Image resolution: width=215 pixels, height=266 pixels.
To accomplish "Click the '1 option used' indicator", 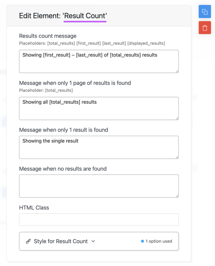I will [x=156, y=241].
